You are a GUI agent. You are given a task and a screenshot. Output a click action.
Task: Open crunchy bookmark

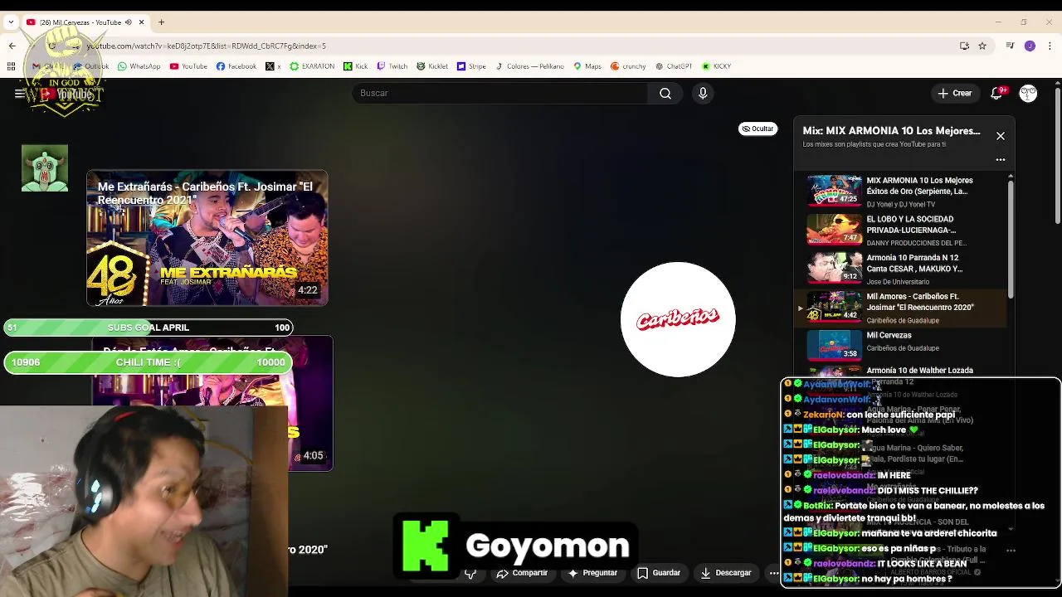pyautogui.click(x=628, y=66)
